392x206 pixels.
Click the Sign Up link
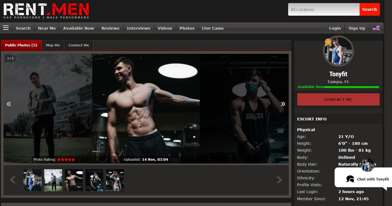coord(357,28)
